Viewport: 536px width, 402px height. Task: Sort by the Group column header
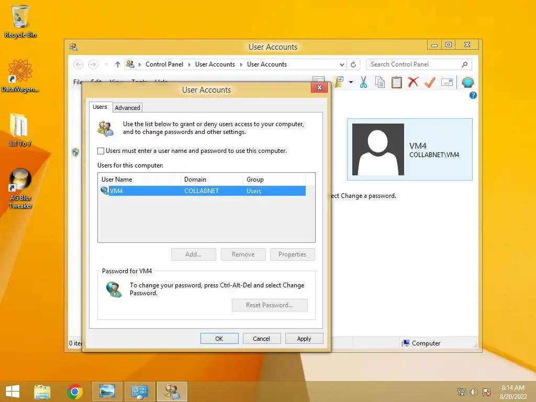tap(274, 179)
